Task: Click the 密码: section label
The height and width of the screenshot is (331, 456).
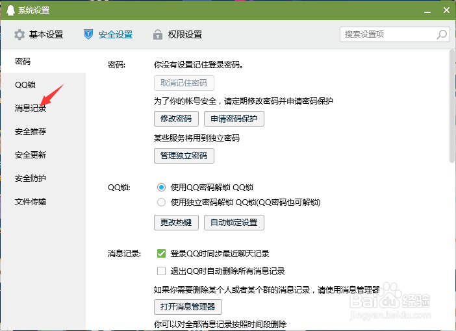Action: click(117, 64)
